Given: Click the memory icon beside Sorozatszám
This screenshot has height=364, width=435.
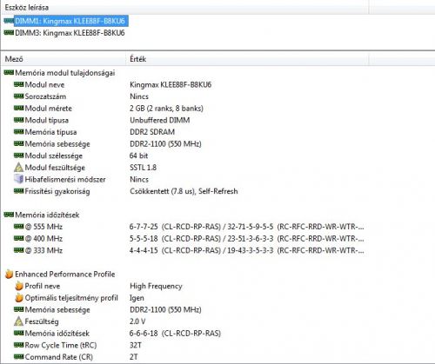Looking at the screenshot, I should (x=18, y=96).
